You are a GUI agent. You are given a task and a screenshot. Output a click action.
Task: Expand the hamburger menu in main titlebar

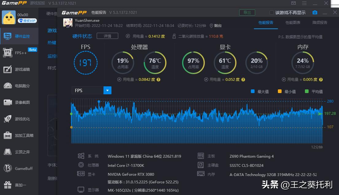(305, 3)
